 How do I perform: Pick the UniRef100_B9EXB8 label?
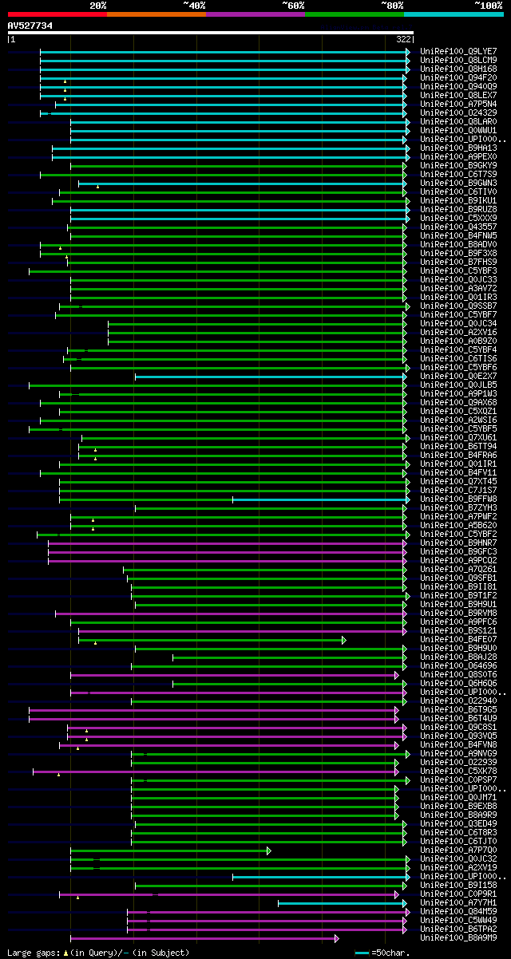click(458, 806)
